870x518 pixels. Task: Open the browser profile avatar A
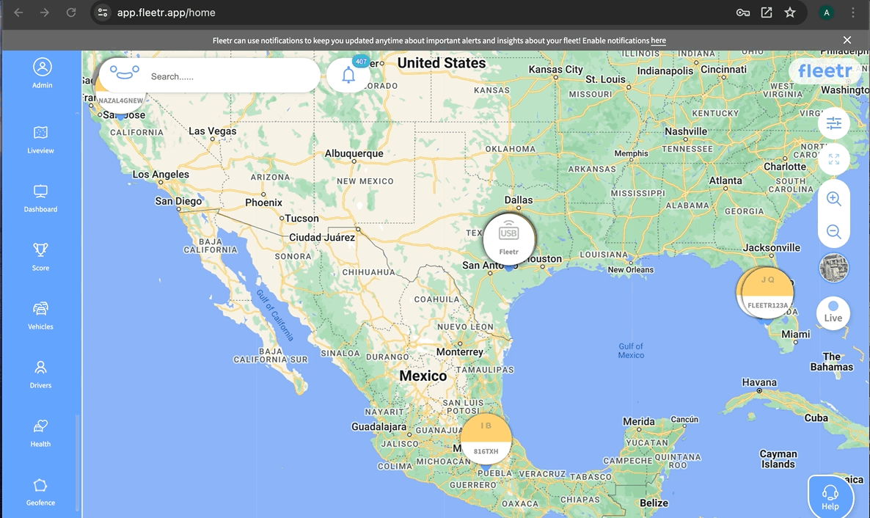pos(827,12)
